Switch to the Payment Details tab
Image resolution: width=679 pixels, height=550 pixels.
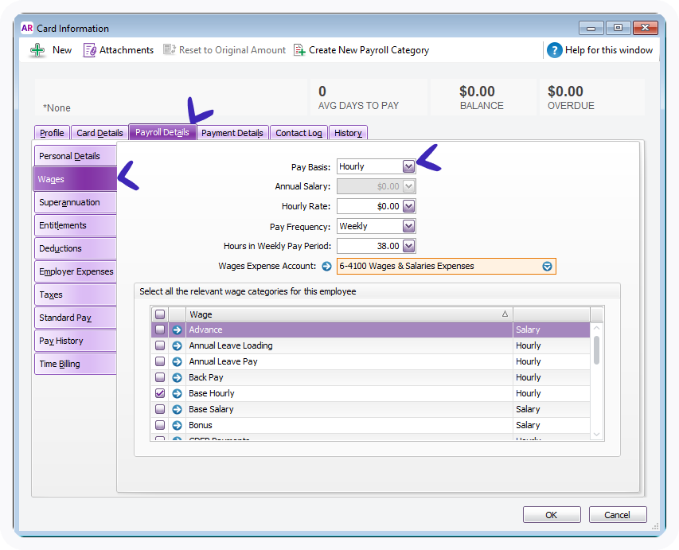tap(232, 133)
